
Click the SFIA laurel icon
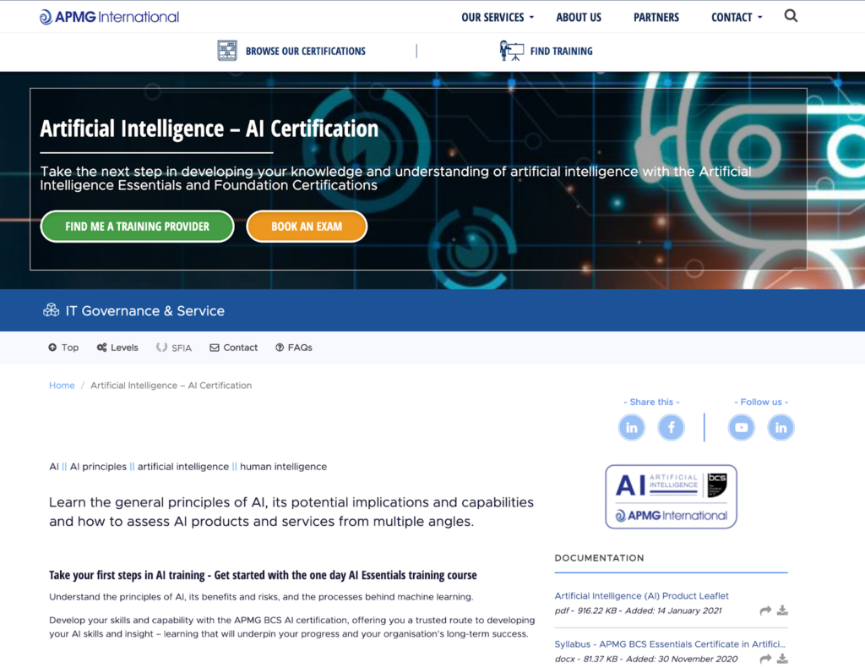click(x=161, y=348)
